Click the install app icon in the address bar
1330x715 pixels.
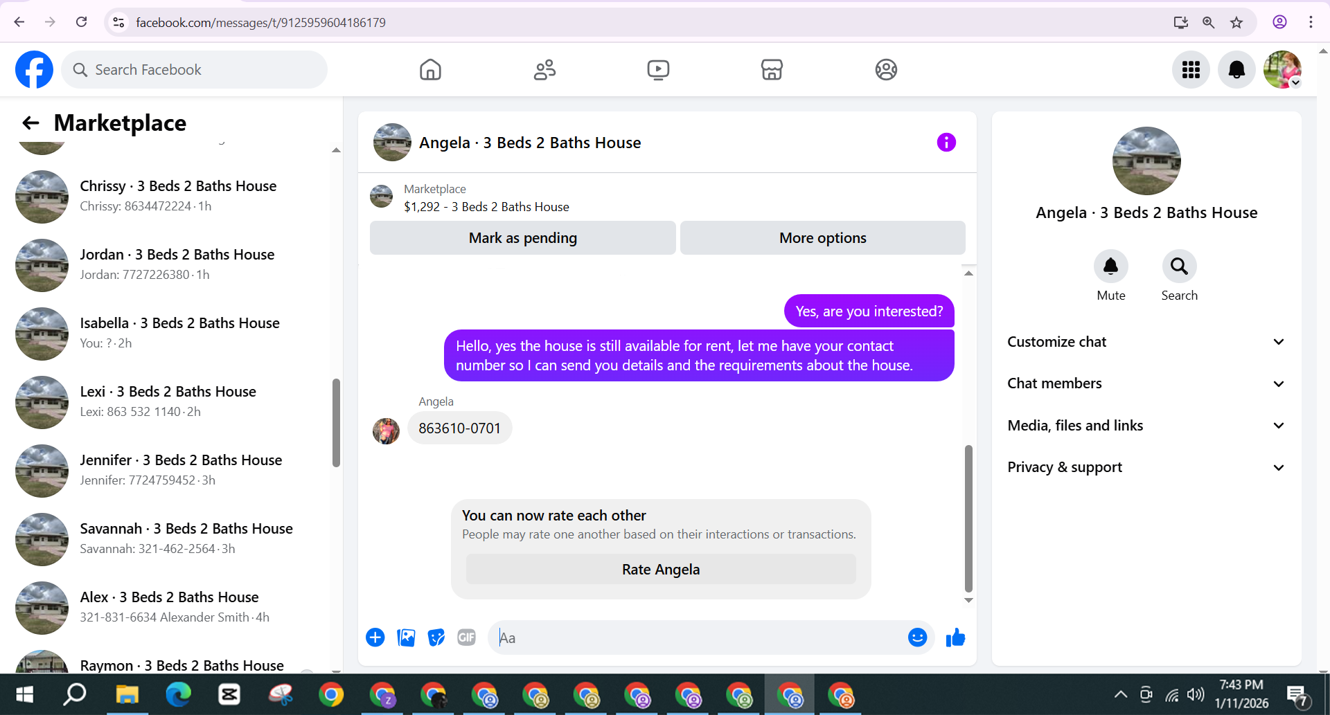(1181, 22)
